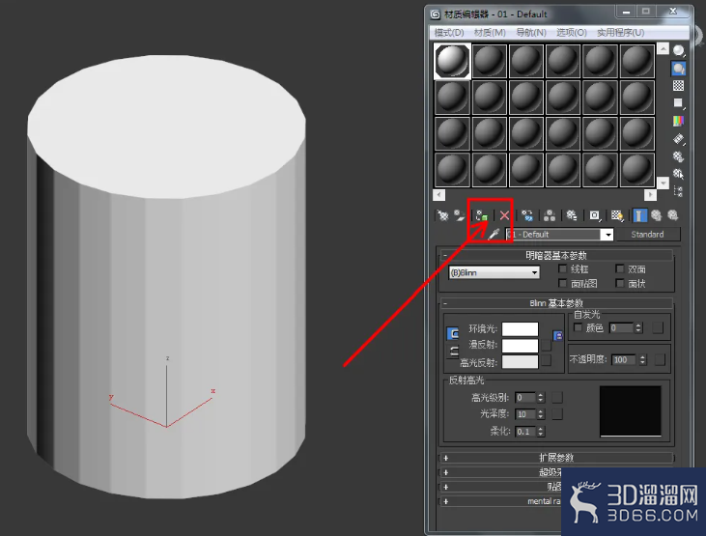The height and width of the screenshot is (536, 706).
Task: Pick material from object with the eyedropper
Action: pos(494,235)
